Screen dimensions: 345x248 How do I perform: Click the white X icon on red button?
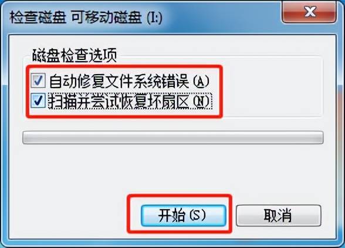310,12
